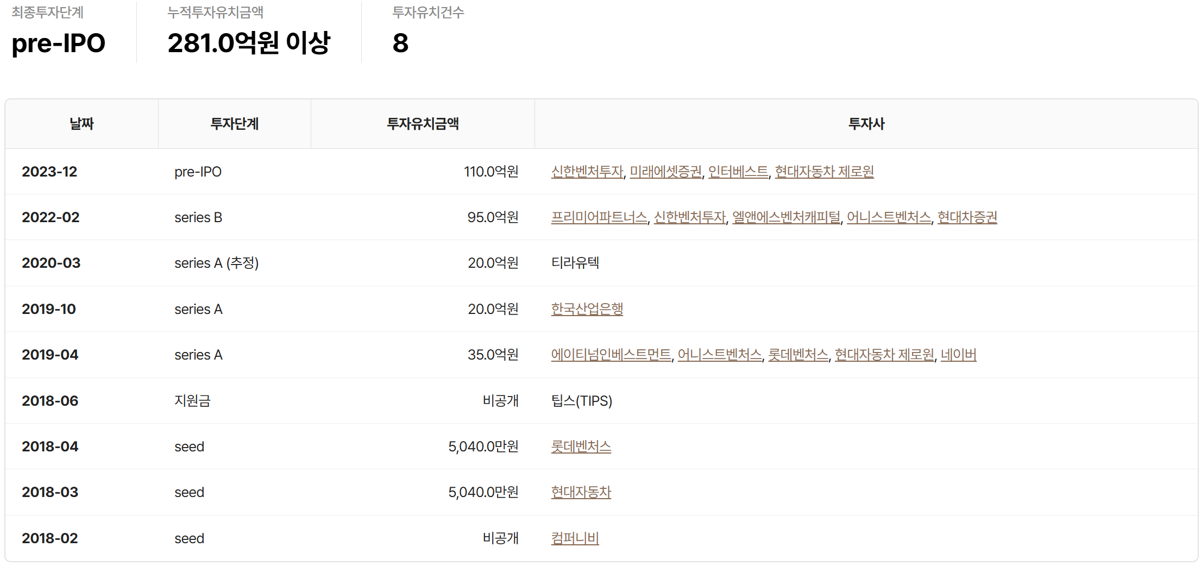The width and height of the screenshot is (1201, 566).
Task: Click the 프리미어파트너스 investor link
Action: coord(599,217)
